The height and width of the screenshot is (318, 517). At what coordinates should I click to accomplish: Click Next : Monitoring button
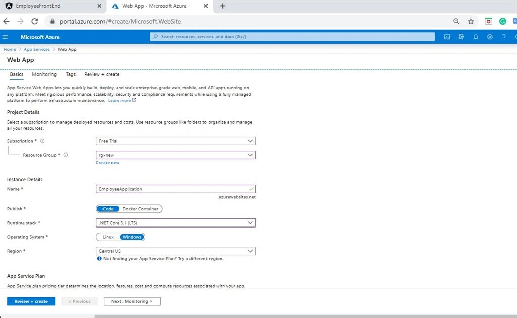(x=132, y=301)
